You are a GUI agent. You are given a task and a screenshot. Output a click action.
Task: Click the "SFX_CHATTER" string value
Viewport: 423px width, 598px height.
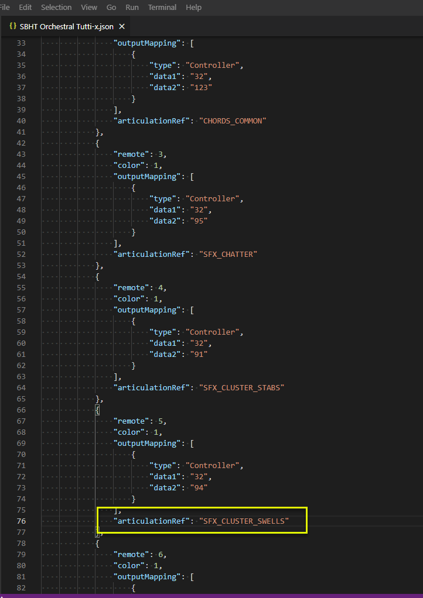[x=228, y=254]
